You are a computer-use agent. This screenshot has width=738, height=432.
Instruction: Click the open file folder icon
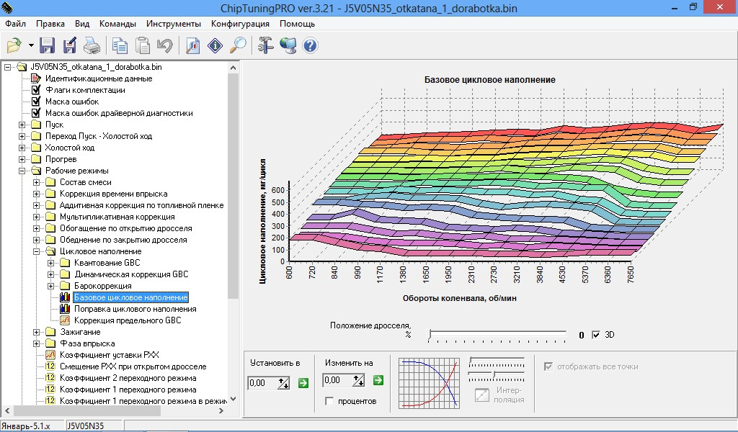click(14, 46)
